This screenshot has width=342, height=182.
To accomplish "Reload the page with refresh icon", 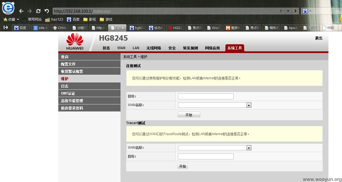I will pyautogui.click(x=38, y=11).
